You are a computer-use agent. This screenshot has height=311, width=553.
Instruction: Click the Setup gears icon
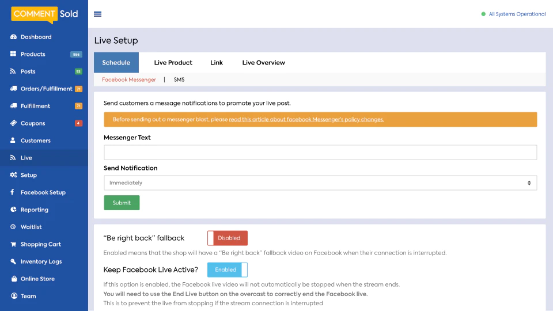pyautogui.click(x=13, y=175)
